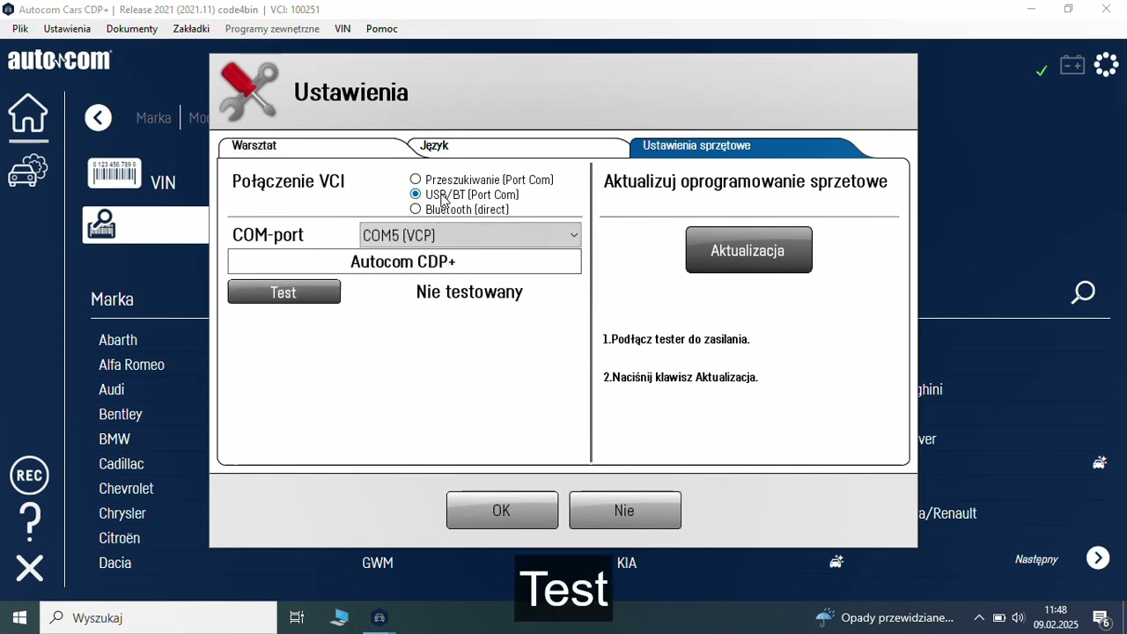
Task: Close the app with the sidebar X icon
Action: pos(29,568)
